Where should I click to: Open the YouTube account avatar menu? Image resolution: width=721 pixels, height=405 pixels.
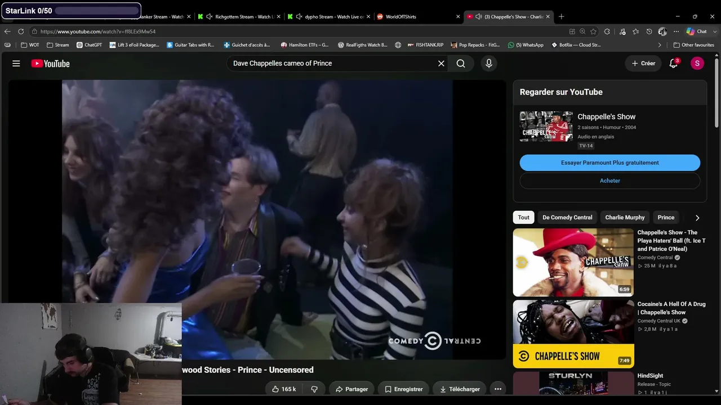click(x=697, y=64)
